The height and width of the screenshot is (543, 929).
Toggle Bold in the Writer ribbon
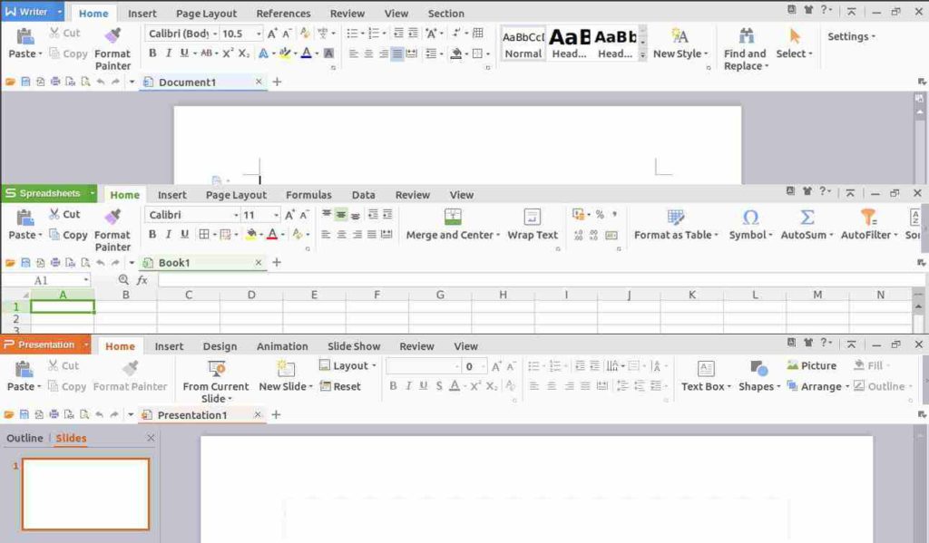click(x=152, y=53)
